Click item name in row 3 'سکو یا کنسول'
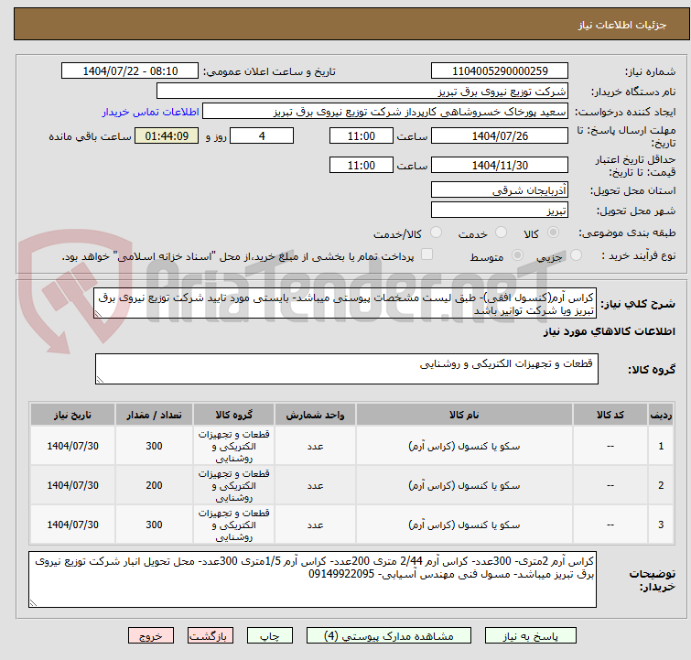 coord(464,525)
